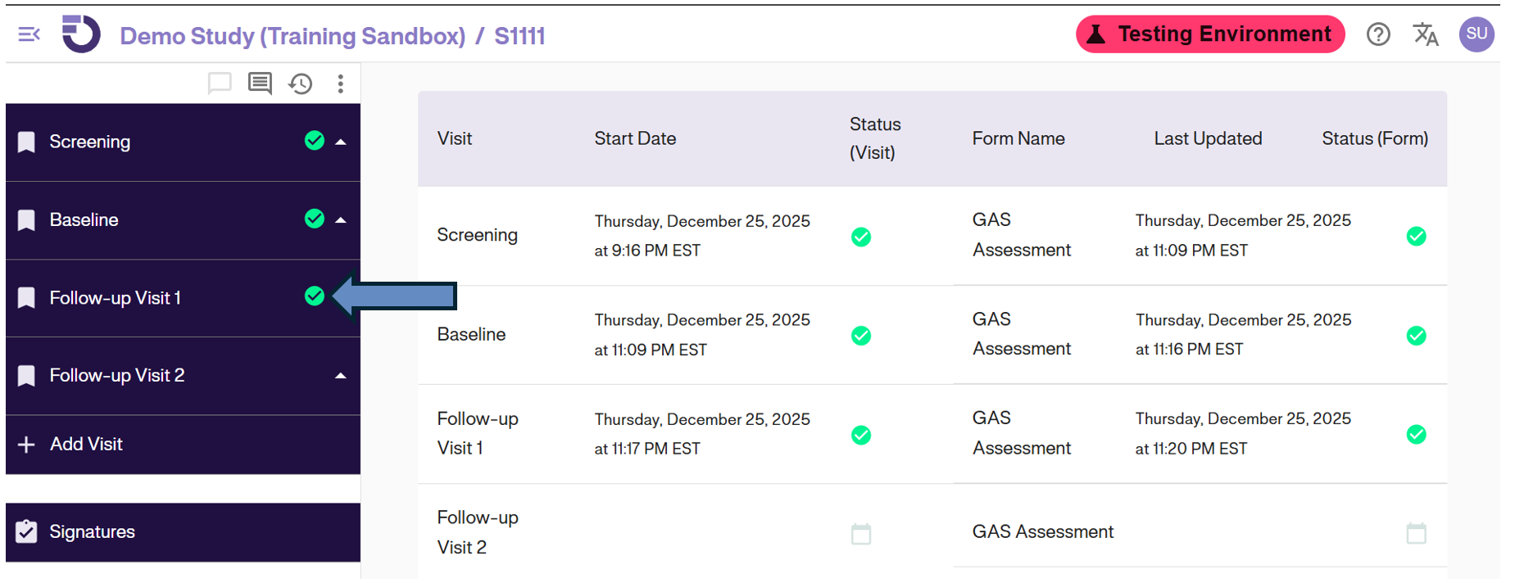Open the Signatures section
The image size is (1515, 583).
click(92, 532)
